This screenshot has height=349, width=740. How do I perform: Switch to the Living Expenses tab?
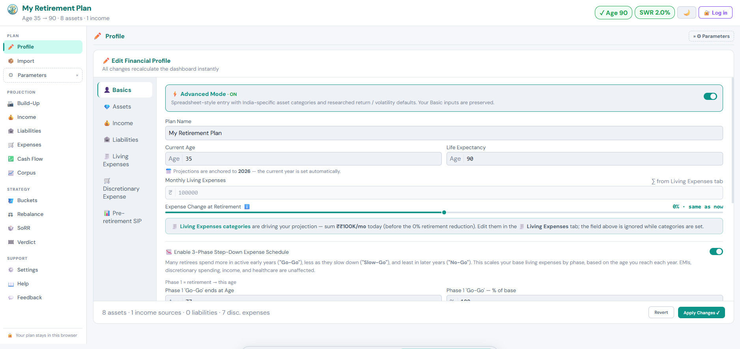[125, 160]
